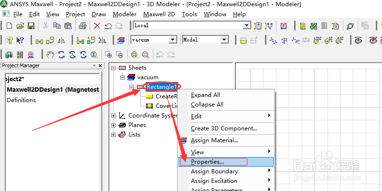Click the Q keyword search icon
Screen dimensions: 382x191
click(x=283, y=26)
